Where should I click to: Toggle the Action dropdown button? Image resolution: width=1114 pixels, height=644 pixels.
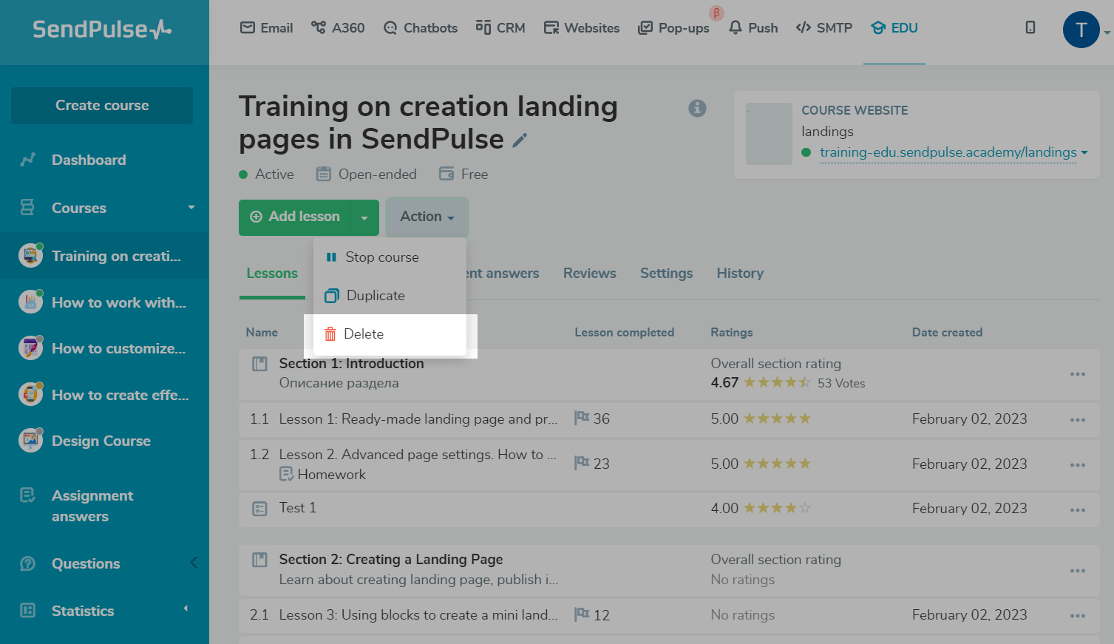(x=427, y=217)
